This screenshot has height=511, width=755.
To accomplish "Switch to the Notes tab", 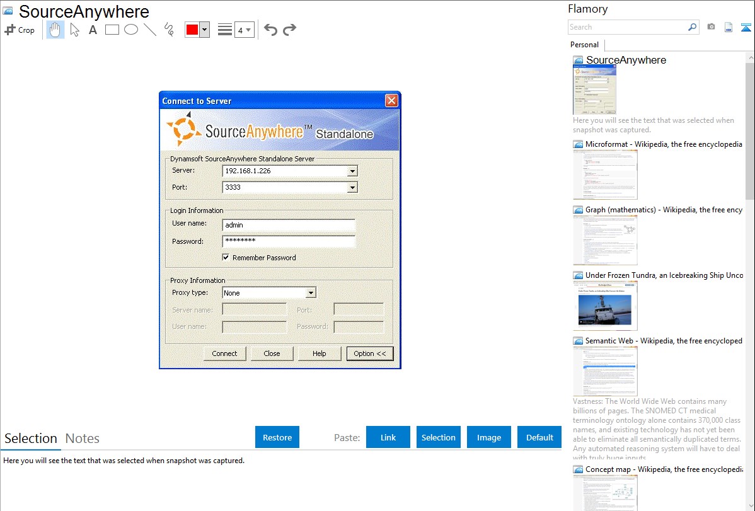I will tap(82, 439).
